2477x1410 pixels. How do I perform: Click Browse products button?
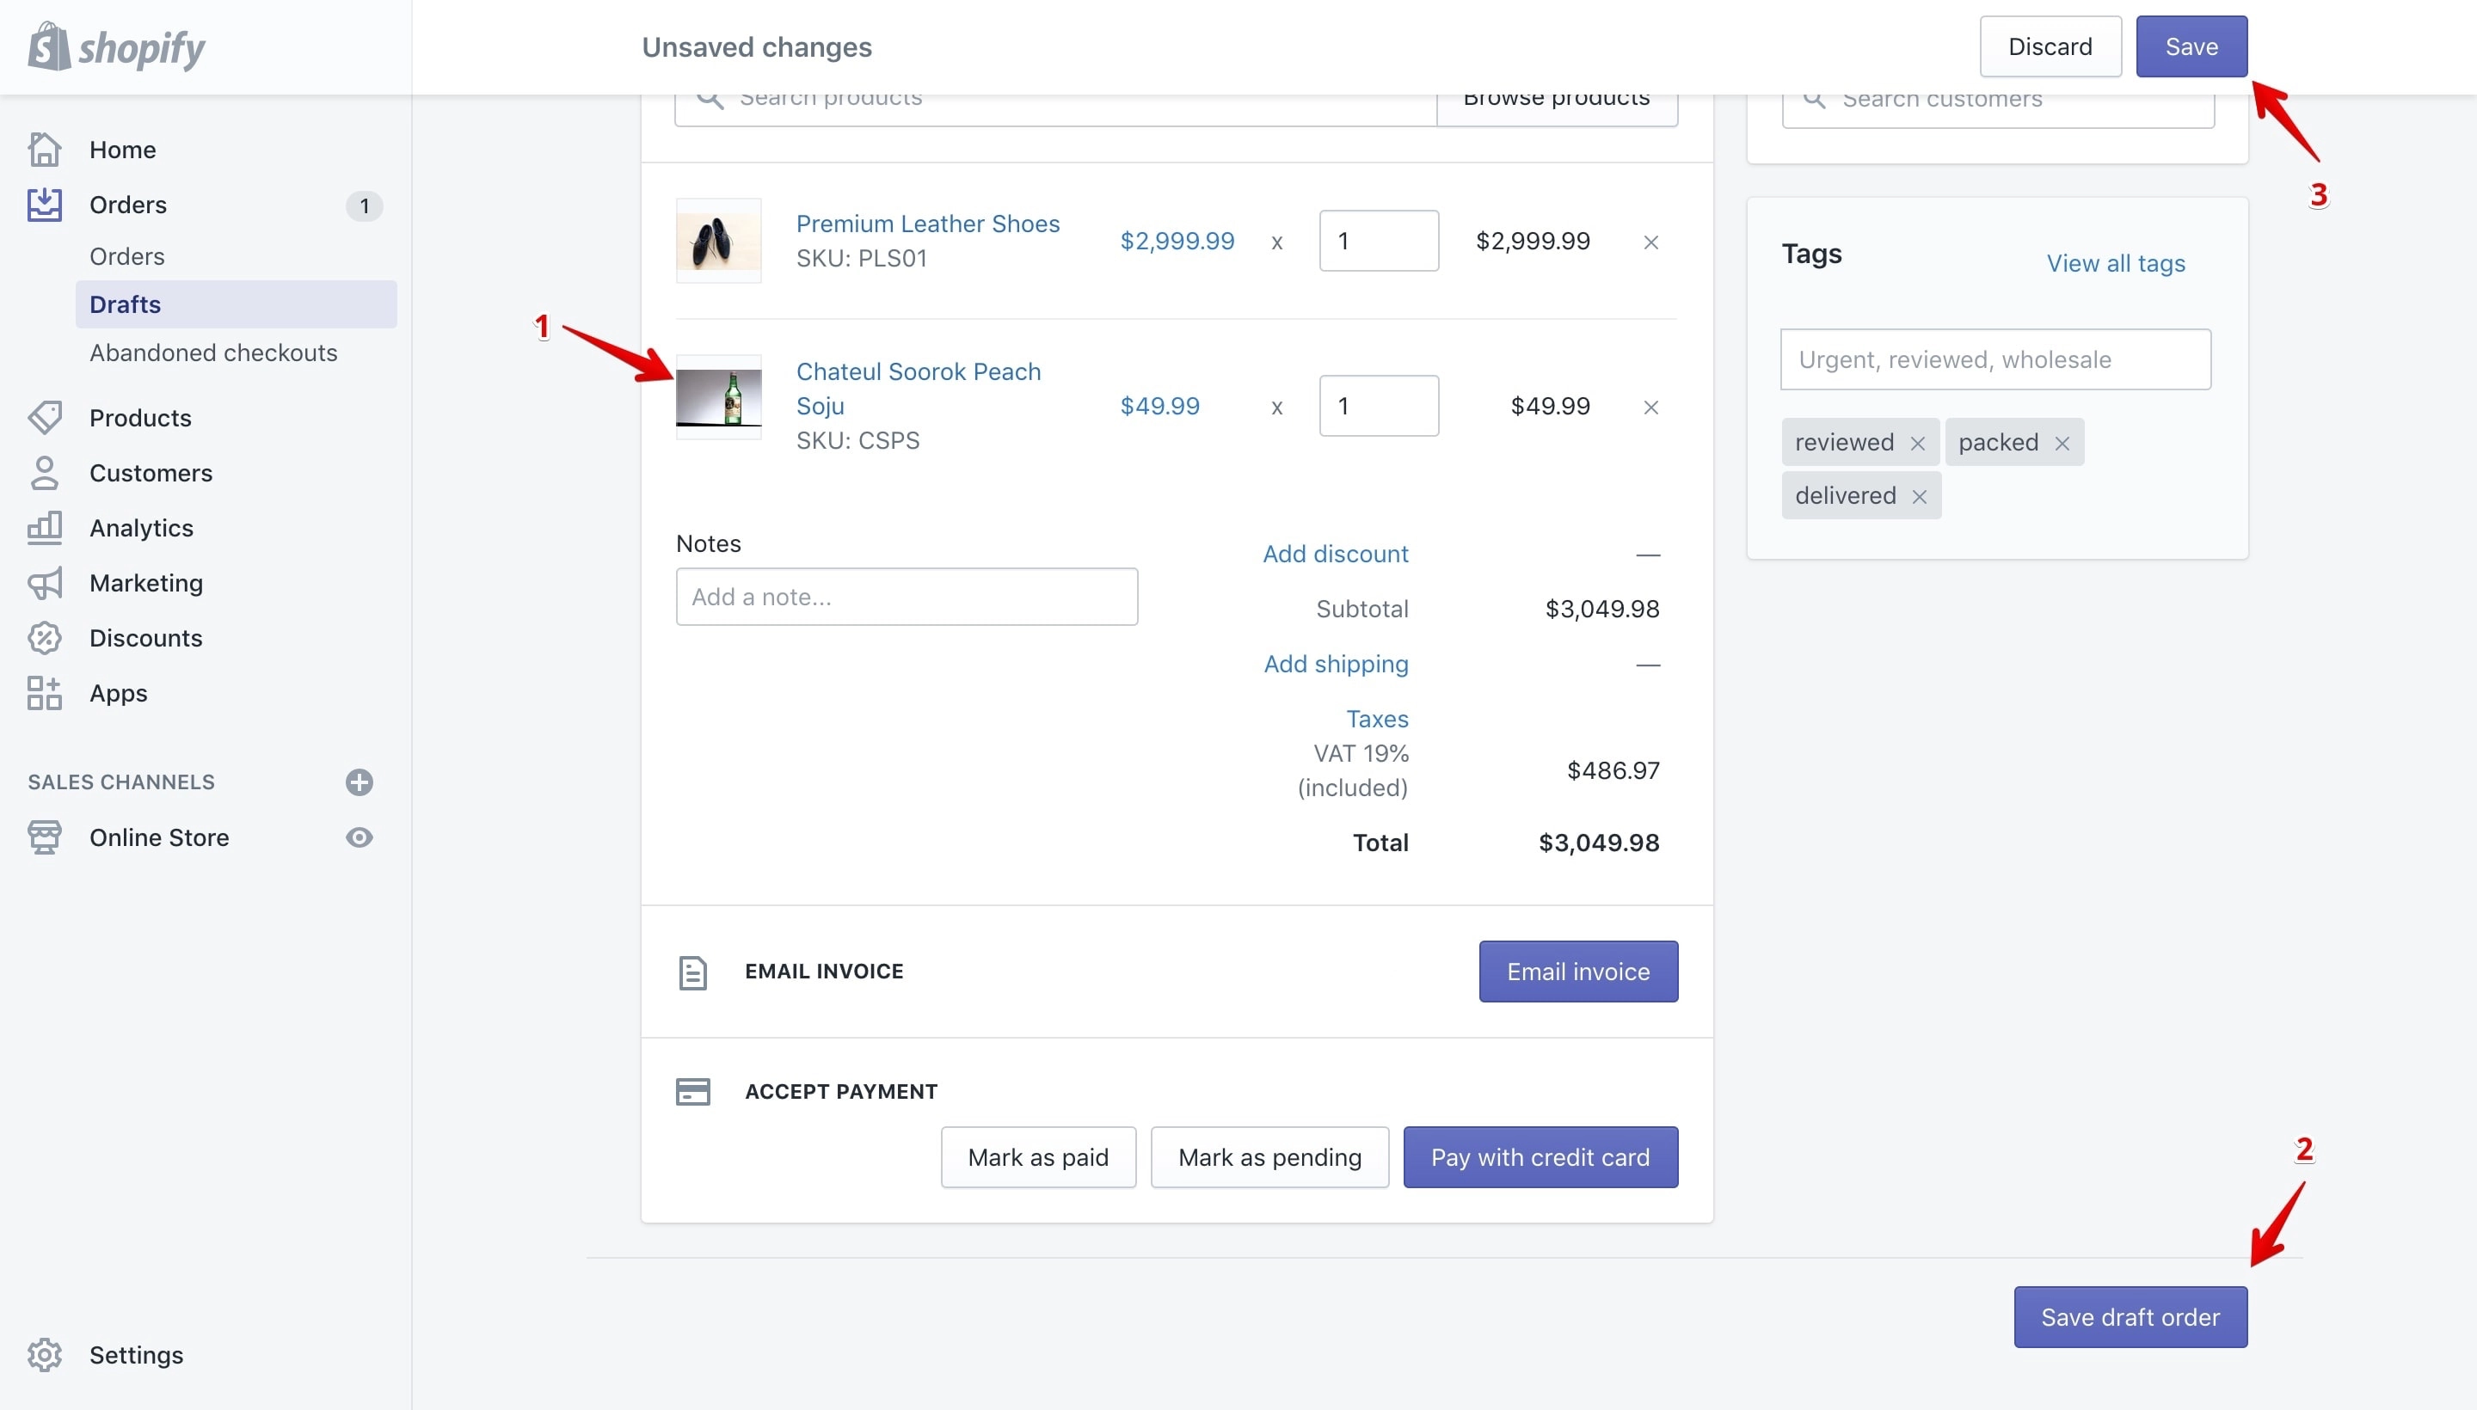click(x=1557, y=108)
